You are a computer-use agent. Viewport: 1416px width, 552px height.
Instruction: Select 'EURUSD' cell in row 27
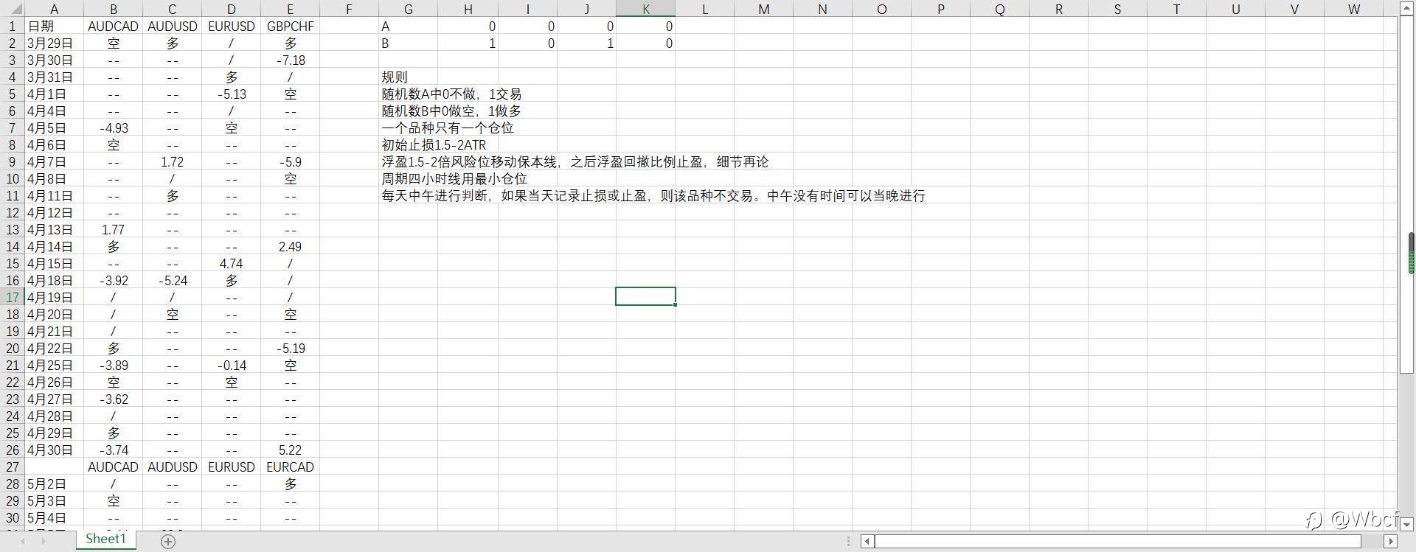coord(231,467)
